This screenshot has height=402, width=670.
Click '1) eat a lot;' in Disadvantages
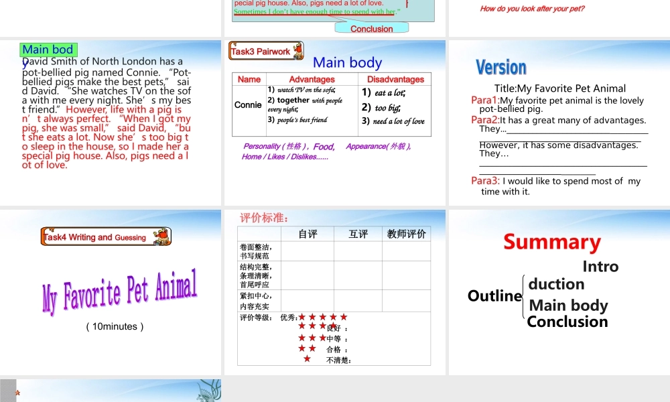(x=384, y=92)
